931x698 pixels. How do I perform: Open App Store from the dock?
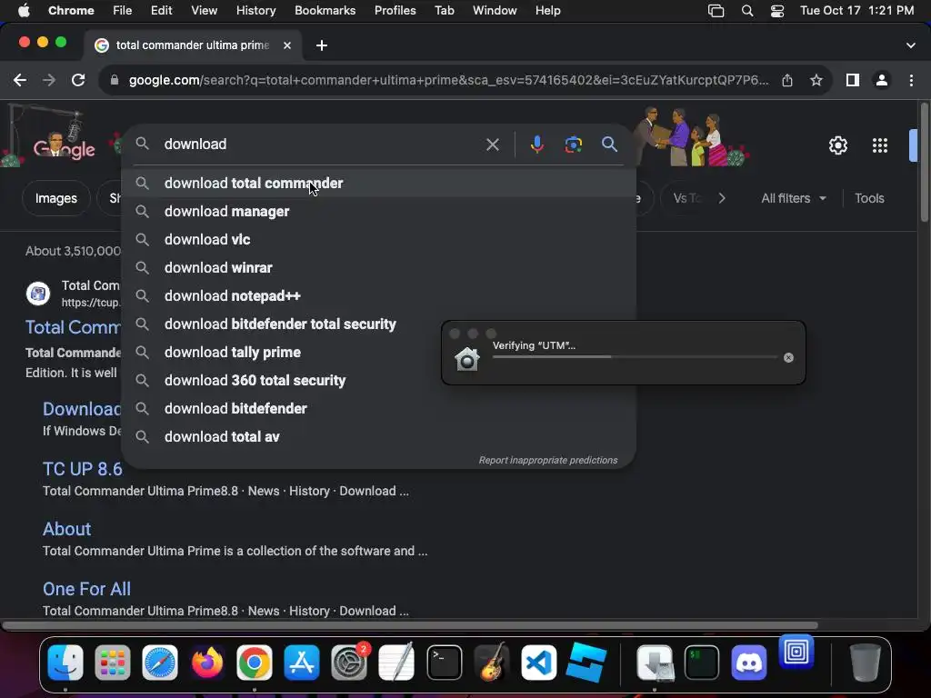click(302, 663)
